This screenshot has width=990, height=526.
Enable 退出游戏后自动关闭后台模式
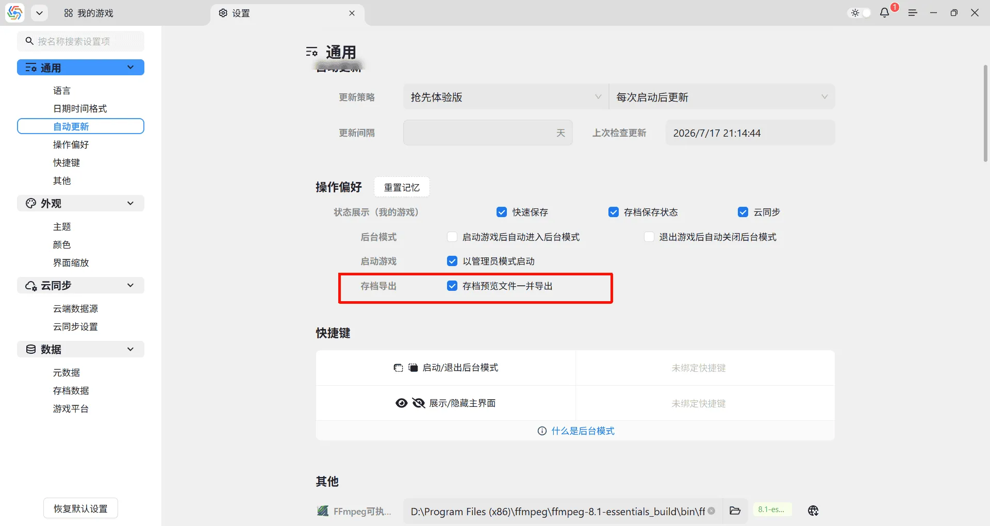pos(649,237)
